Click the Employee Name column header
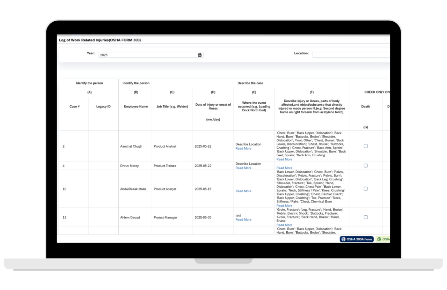Screen dimensions: 447x290 136,107
